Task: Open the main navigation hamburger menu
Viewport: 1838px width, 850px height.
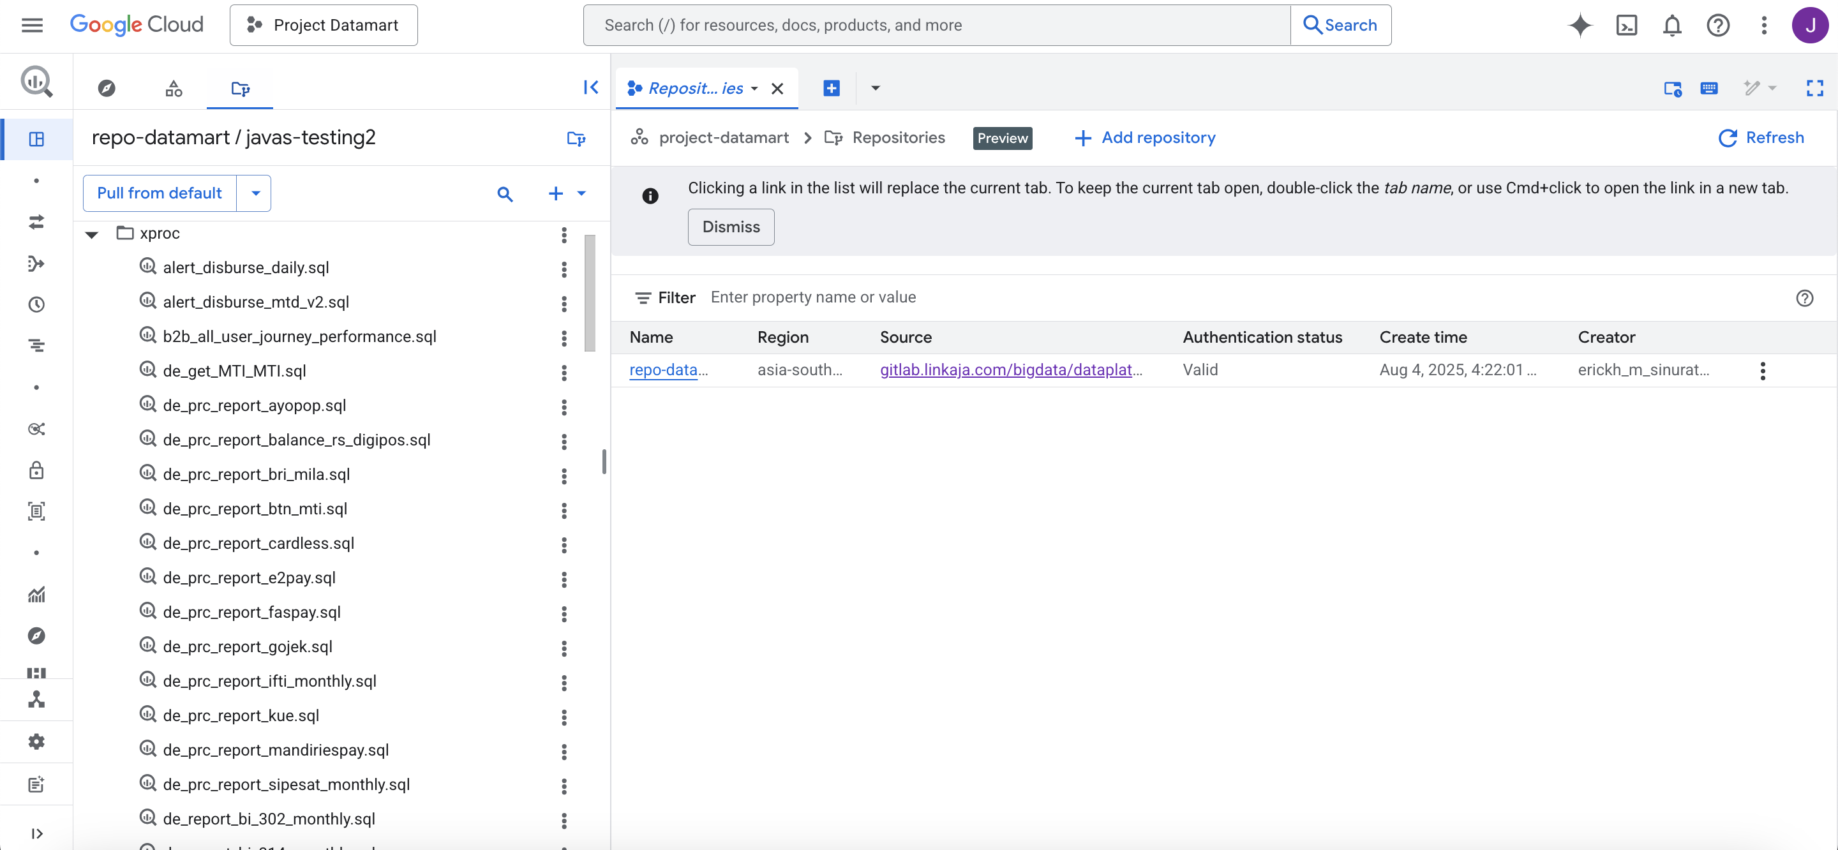Action: 32,25
